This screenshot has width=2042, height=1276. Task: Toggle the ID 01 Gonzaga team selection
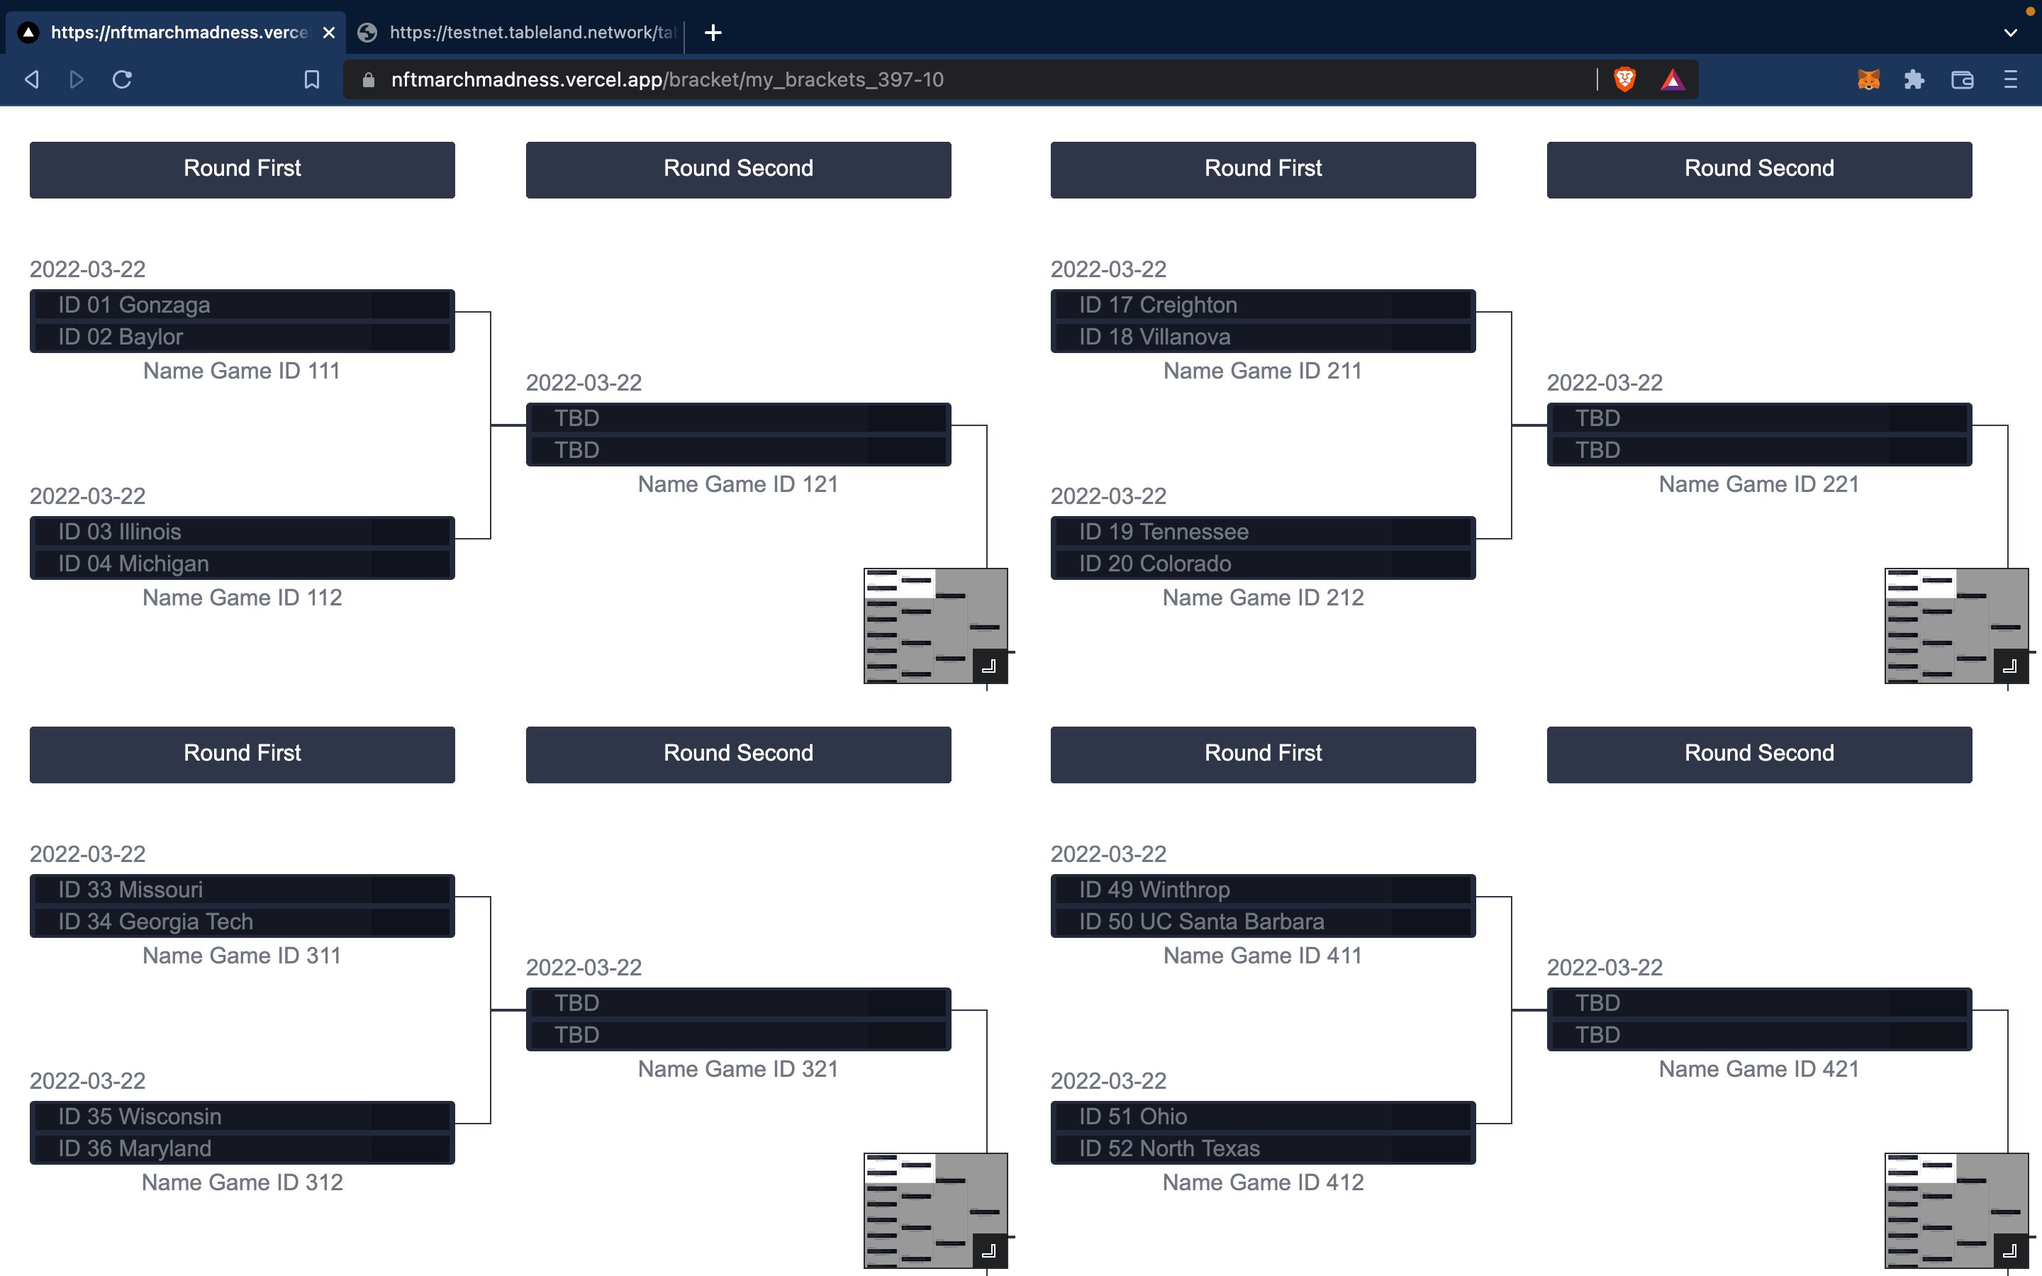click(x=241, y=304)
